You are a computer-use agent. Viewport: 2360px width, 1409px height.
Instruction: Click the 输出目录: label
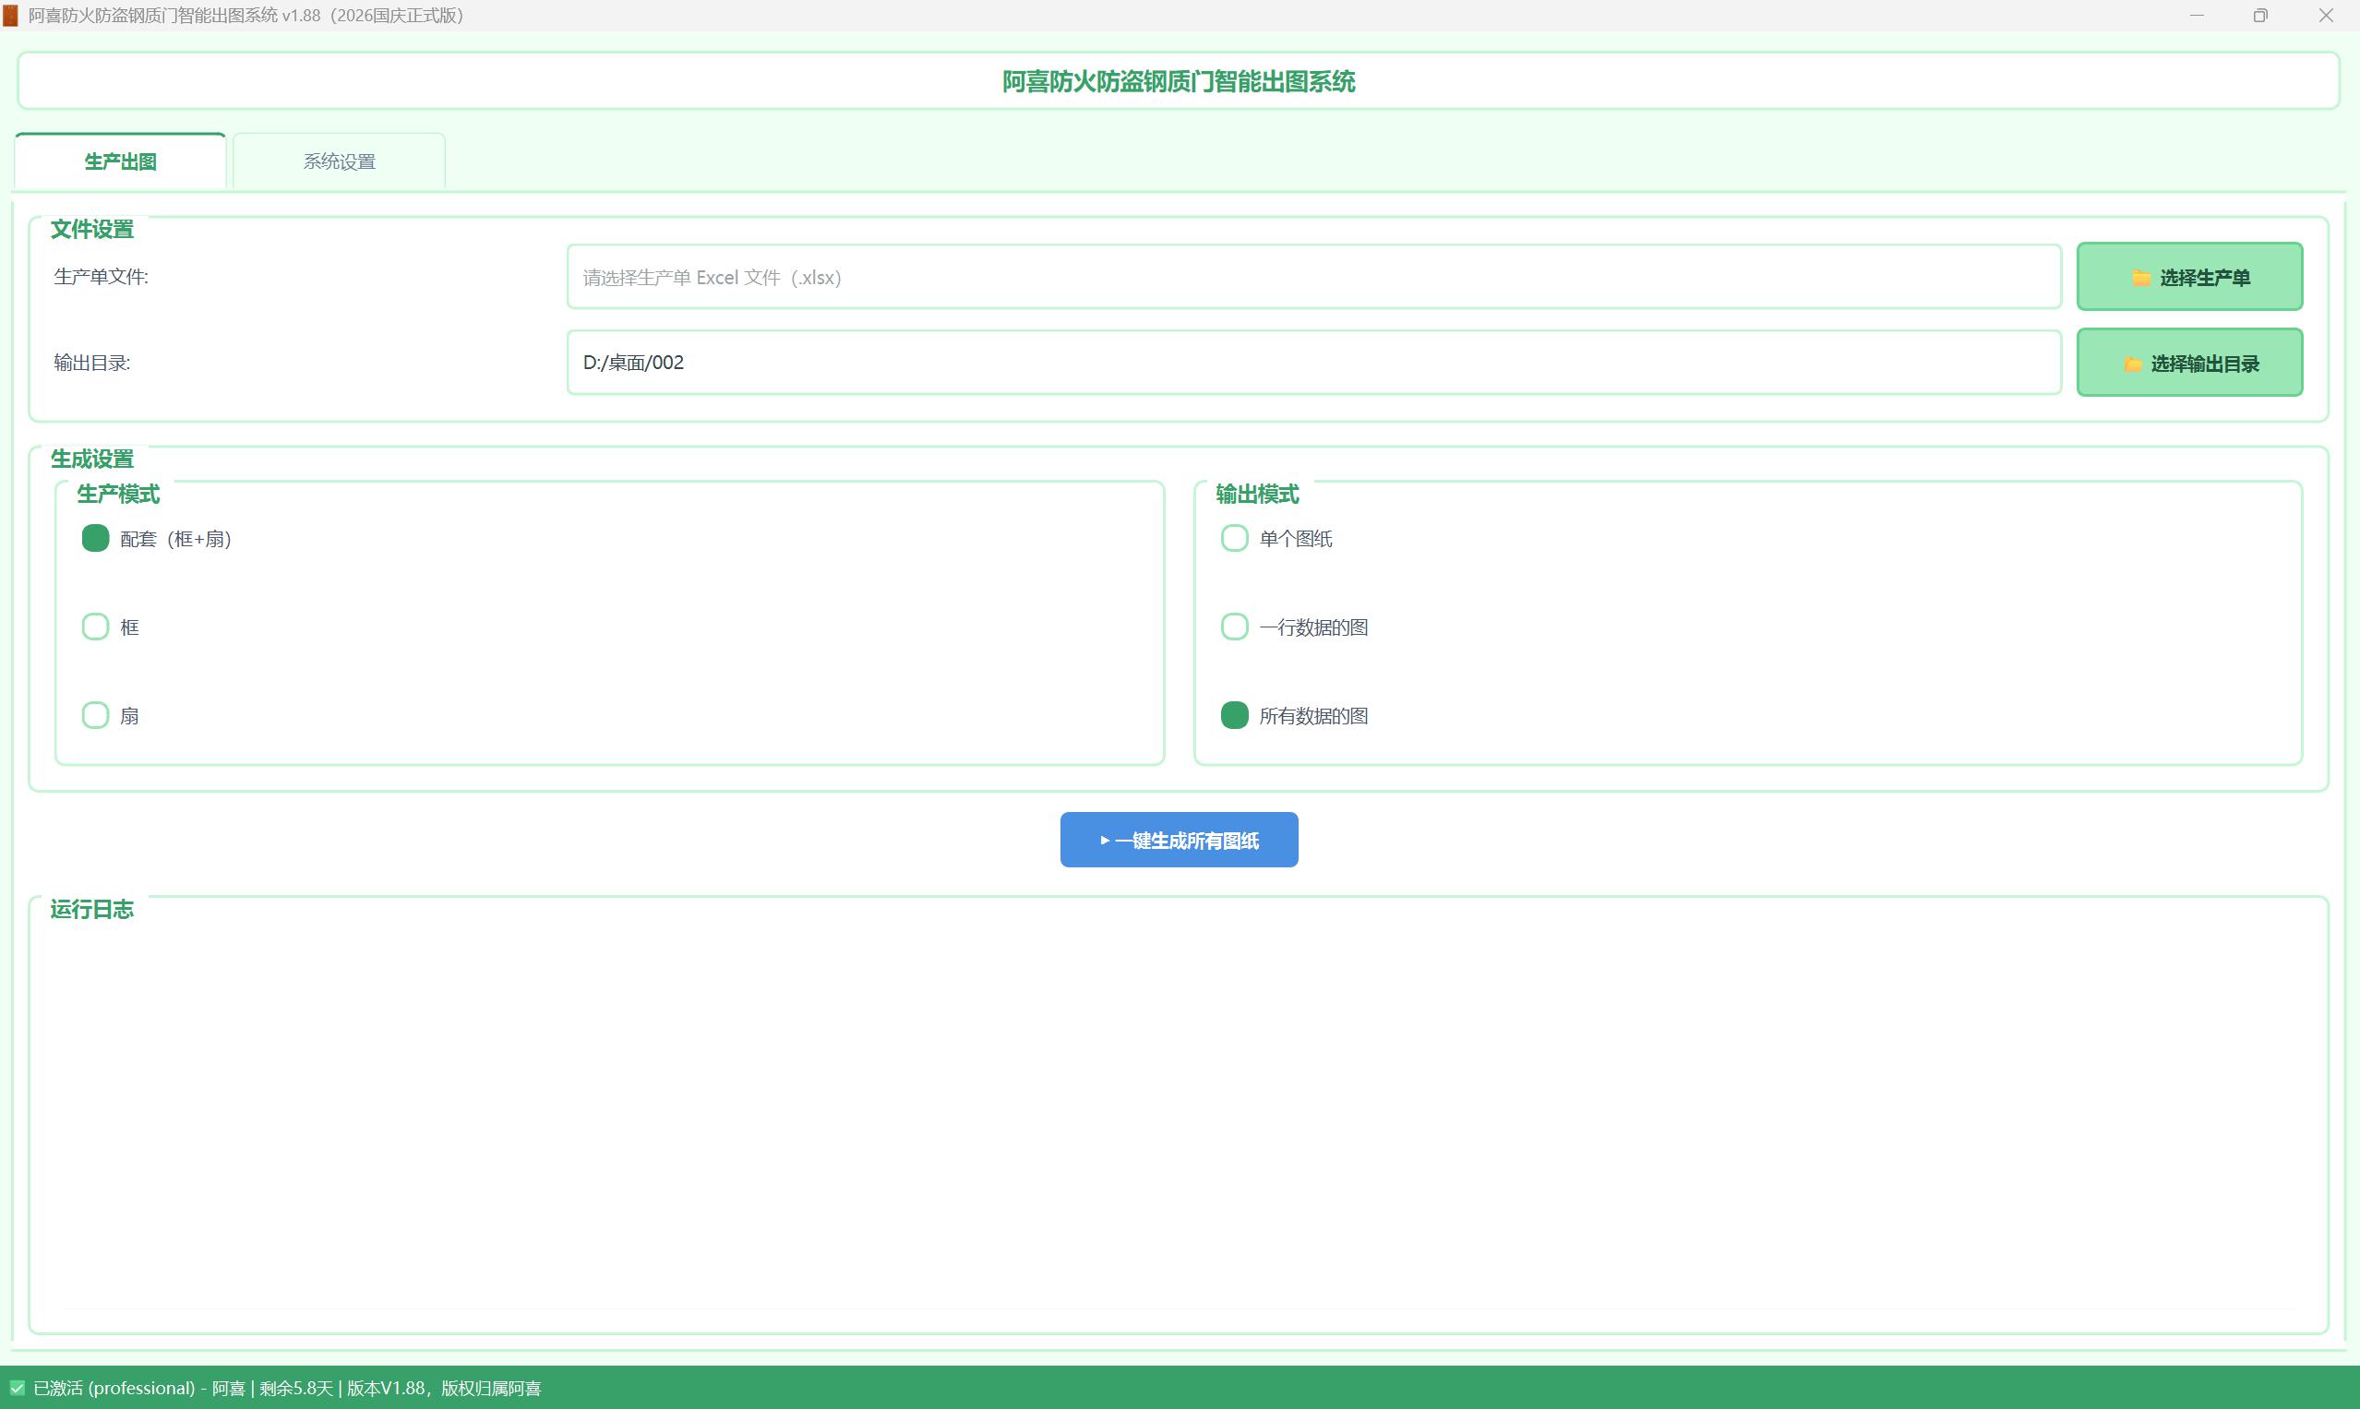coord(92,363)
